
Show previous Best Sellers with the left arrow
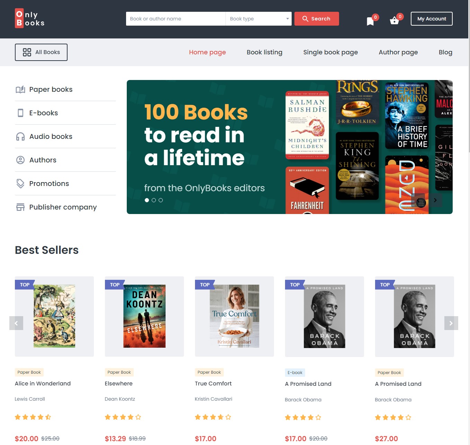pos(16,323)
